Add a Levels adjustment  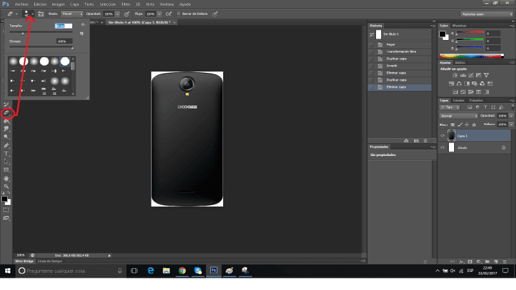463,75
